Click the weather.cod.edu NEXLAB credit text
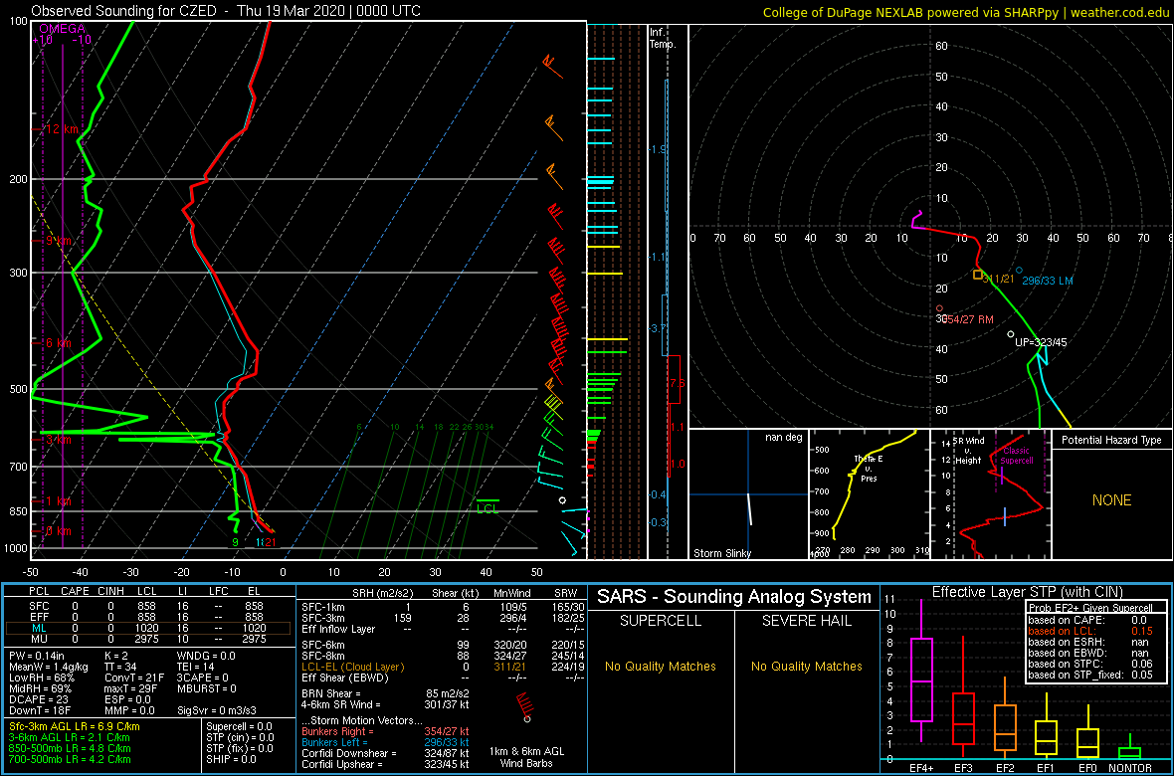The image size is (1174, 776). (x=966, y=11)
